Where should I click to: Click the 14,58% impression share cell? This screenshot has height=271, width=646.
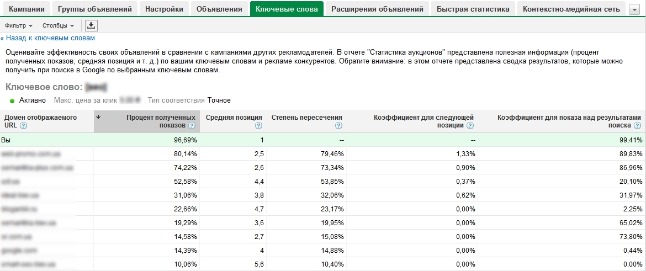coord(186,237)
